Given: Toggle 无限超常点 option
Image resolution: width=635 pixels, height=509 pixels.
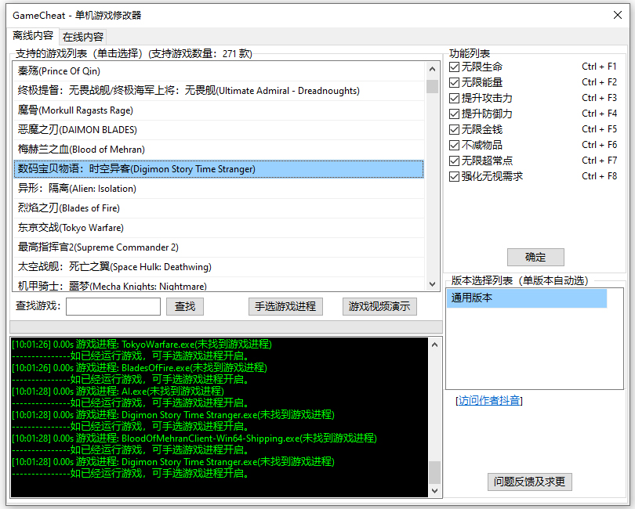Looking at the screenshot, I should click(455, 161).
